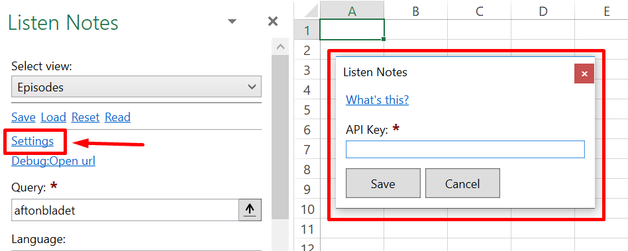
Task: Select row 8 header
Action: tap(307, 170)
